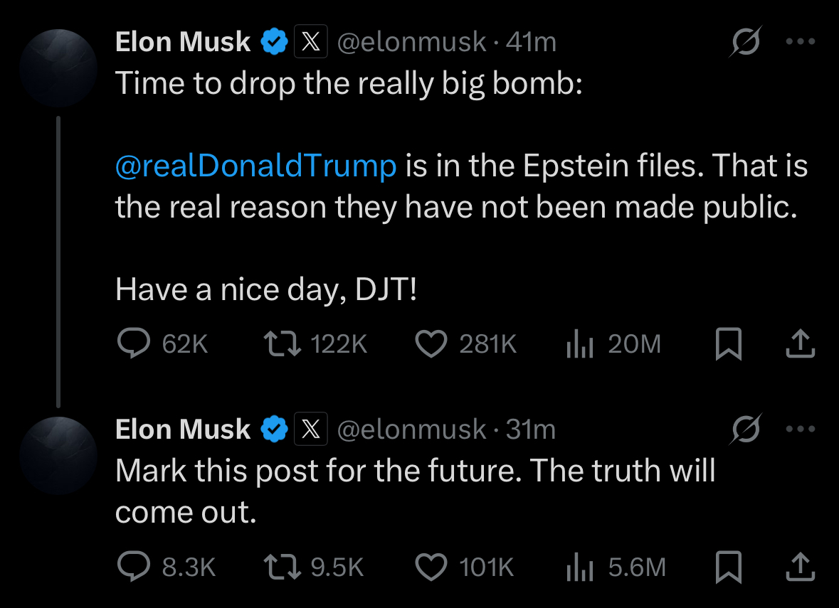Open the @elonmusk handle on first post

coord(411,43)
